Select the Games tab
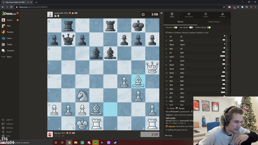This screenshot has width=258, height=145. tap(206, 15)
